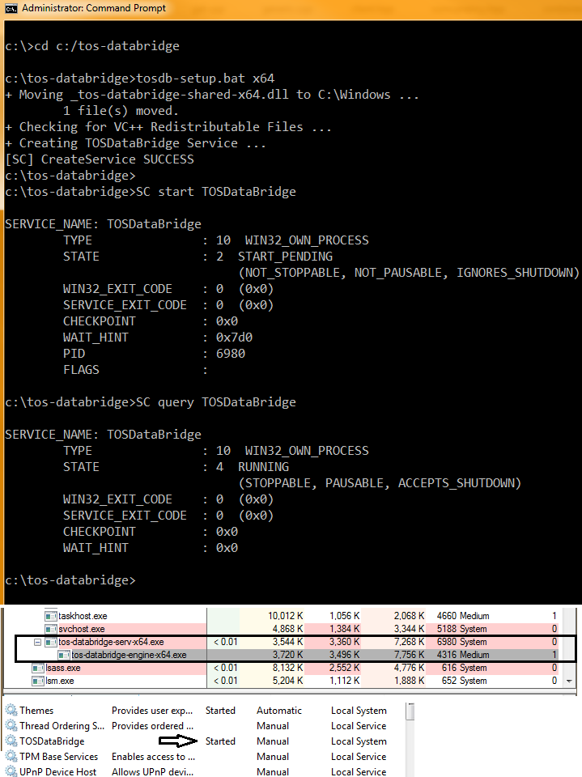Select the Themes service entry
This screenshot has width=582, height=777.
[x=36, y=710]
